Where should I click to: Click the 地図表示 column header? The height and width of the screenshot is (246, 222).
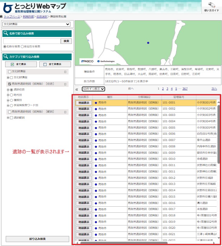[x=84, y=97]
